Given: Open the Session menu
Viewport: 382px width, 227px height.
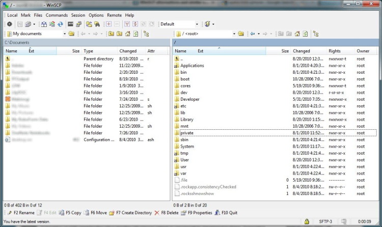Looking at the screenshot, I should 78,15.
